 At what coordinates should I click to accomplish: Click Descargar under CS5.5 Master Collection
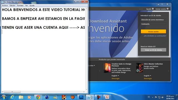click(148, 78)
